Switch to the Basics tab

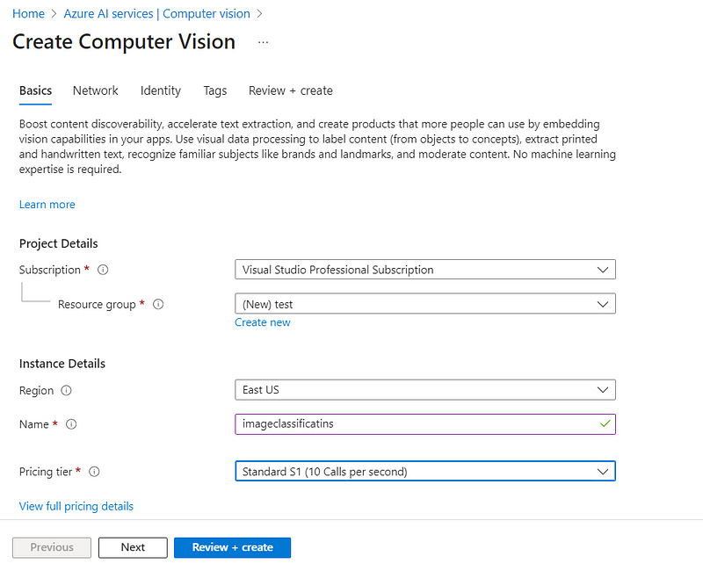pyautogui.click(x=35, y=90)
